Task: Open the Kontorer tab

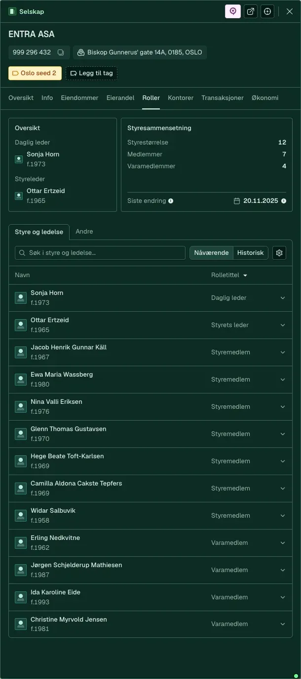Action: click(181, 98)
